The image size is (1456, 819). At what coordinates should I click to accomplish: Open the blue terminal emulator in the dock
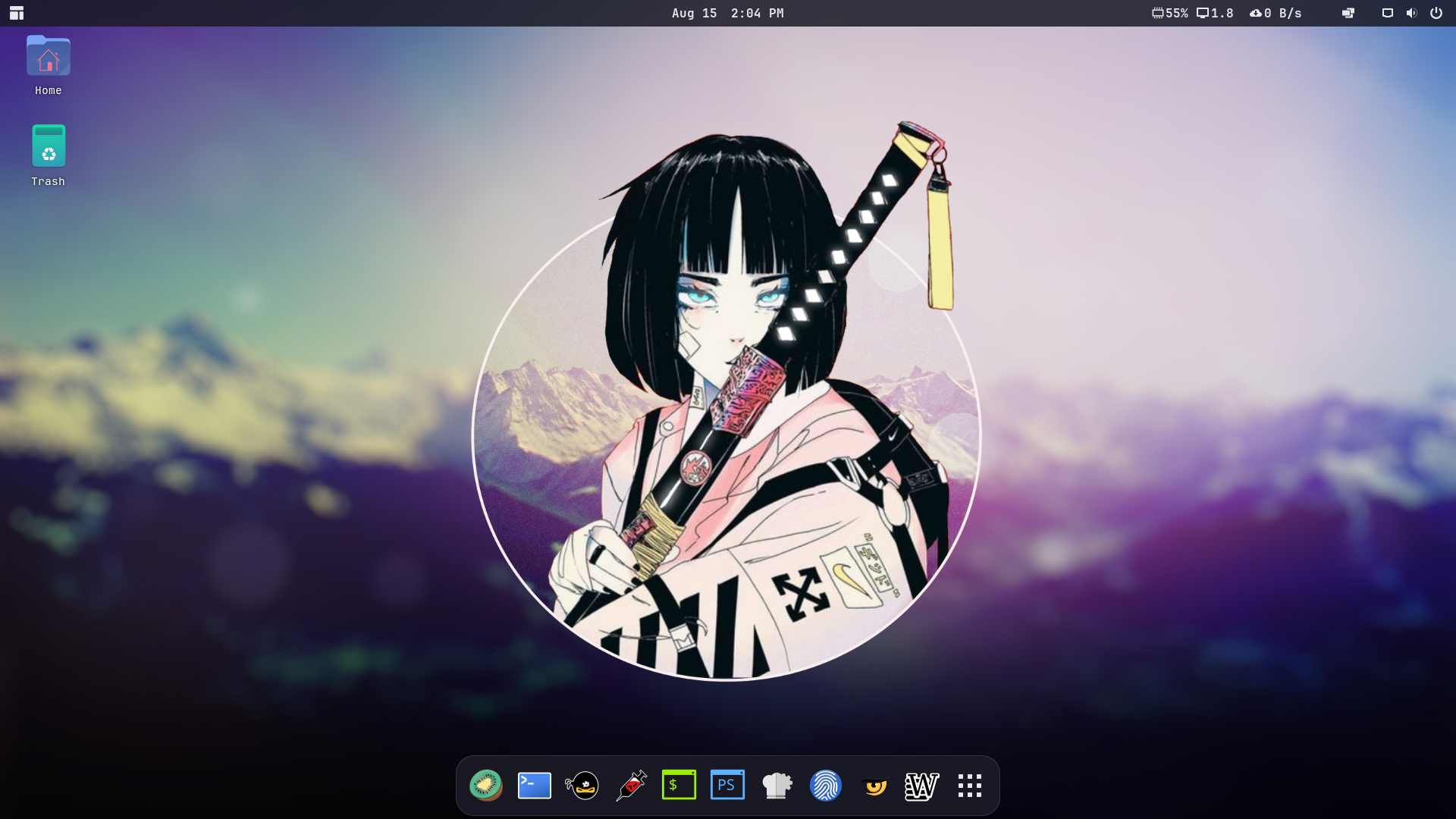point(535,785)
